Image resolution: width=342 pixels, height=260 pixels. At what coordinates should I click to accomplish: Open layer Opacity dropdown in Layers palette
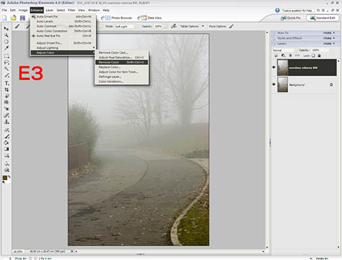320,50
